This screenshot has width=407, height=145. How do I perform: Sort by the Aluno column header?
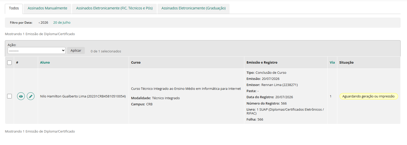(45, 63)
